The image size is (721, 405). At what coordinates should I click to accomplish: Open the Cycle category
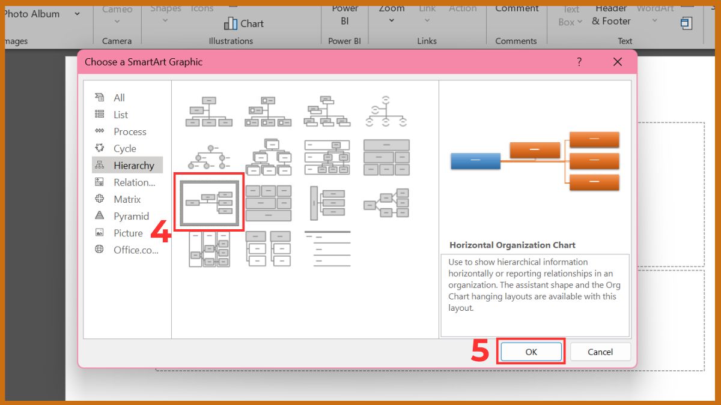[123, 148]
